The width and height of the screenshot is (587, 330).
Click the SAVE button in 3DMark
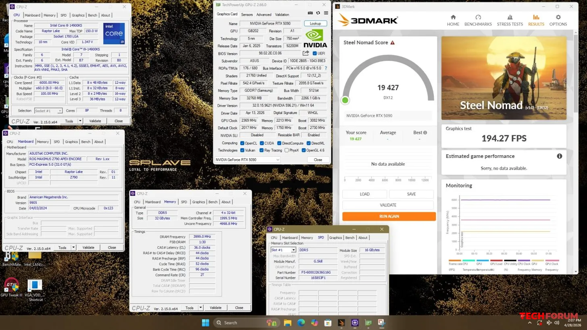(411, 194)
